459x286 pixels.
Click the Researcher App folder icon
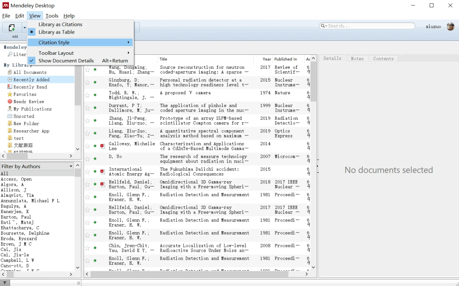tap(10, 131)
